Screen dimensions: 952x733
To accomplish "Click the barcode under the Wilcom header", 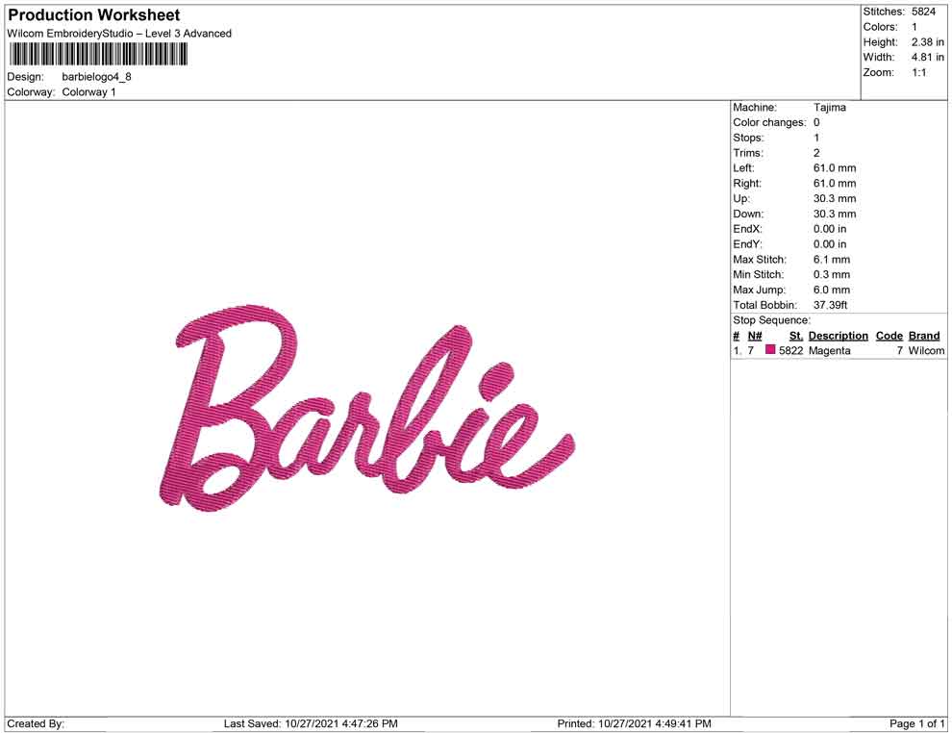I will [98, 55].
